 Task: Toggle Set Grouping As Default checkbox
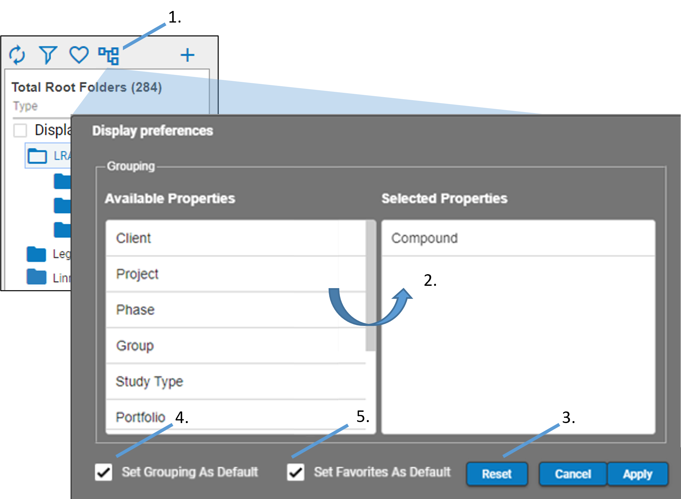coord(103,472)
